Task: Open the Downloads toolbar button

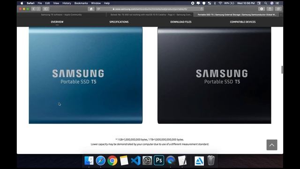Action: point(262,9)
